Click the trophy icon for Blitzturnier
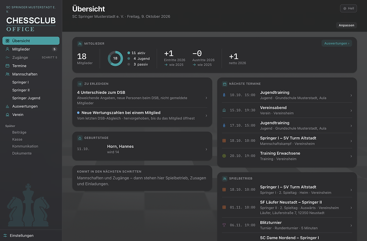 pos(224,225)
